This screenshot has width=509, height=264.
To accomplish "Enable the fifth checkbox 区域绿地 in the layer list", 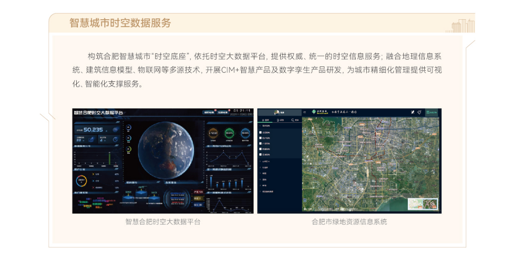I will tap(260, 154).
